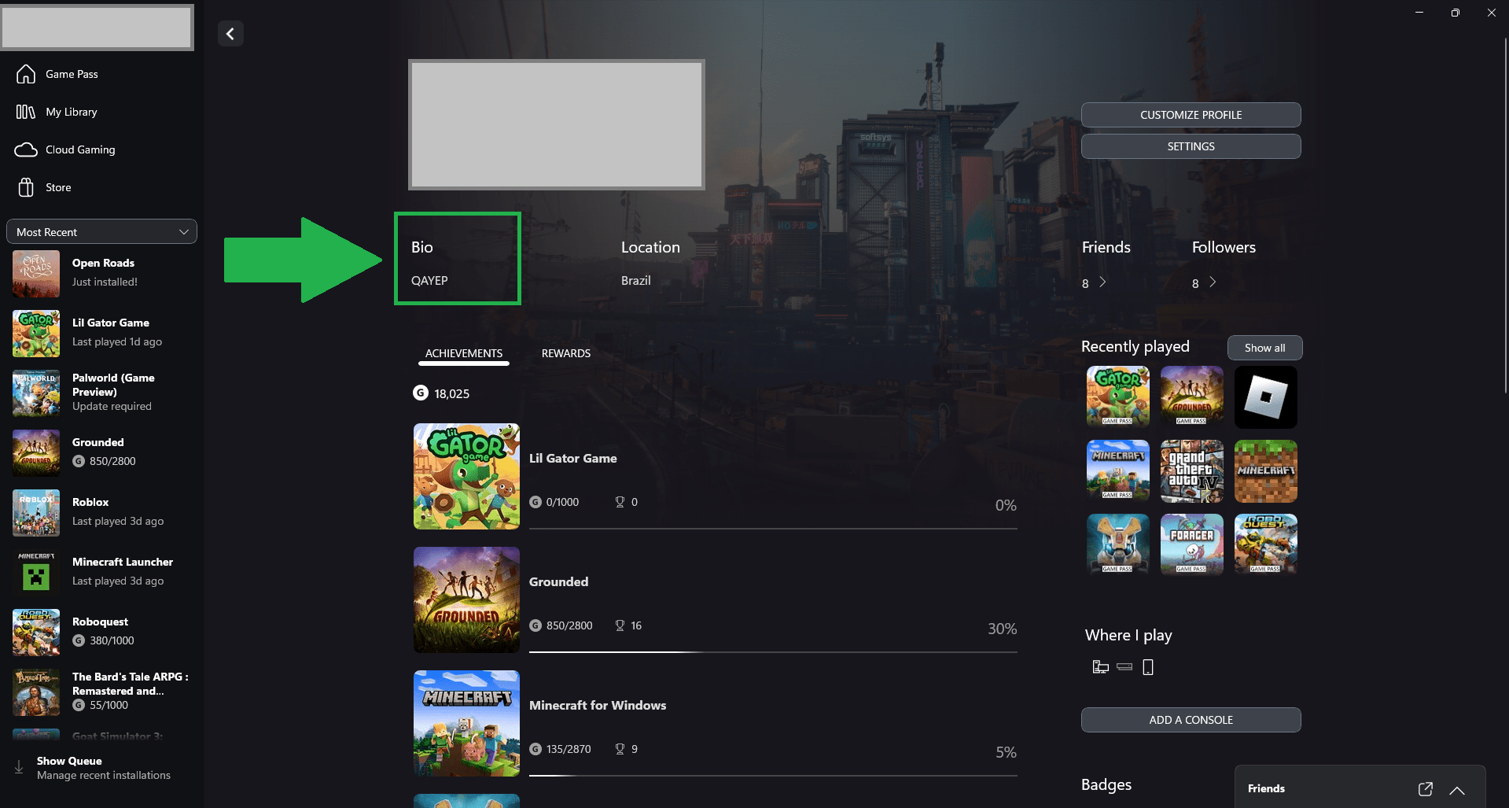The width and height of the screenshot is (1509, 808).
Task: Pop out the Friends panel
Action: (1425, 789)
